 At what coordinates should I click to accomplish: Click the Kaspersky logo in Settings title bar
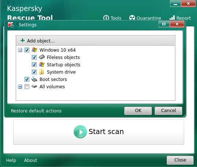pos(11,25)
